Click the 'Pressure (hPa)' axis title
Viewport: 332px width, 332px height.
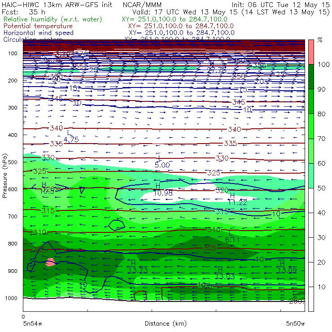point(4,176)
